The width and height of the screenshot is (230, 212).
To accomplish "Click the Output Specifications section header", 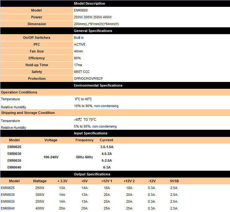I will [92, 174].
